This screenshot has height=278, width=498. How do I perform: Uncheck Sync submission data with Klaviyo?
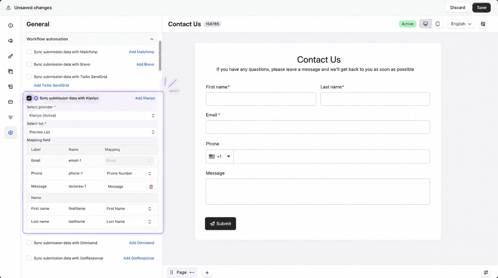coord(29,98)
